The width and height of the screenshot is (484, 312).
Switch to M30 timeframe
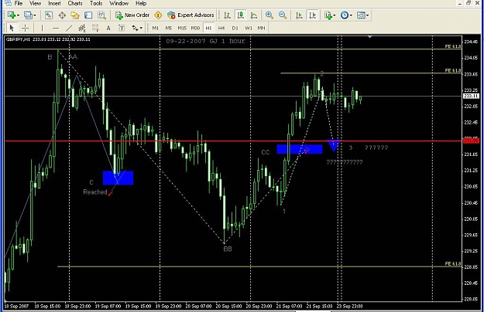(195, 28)
